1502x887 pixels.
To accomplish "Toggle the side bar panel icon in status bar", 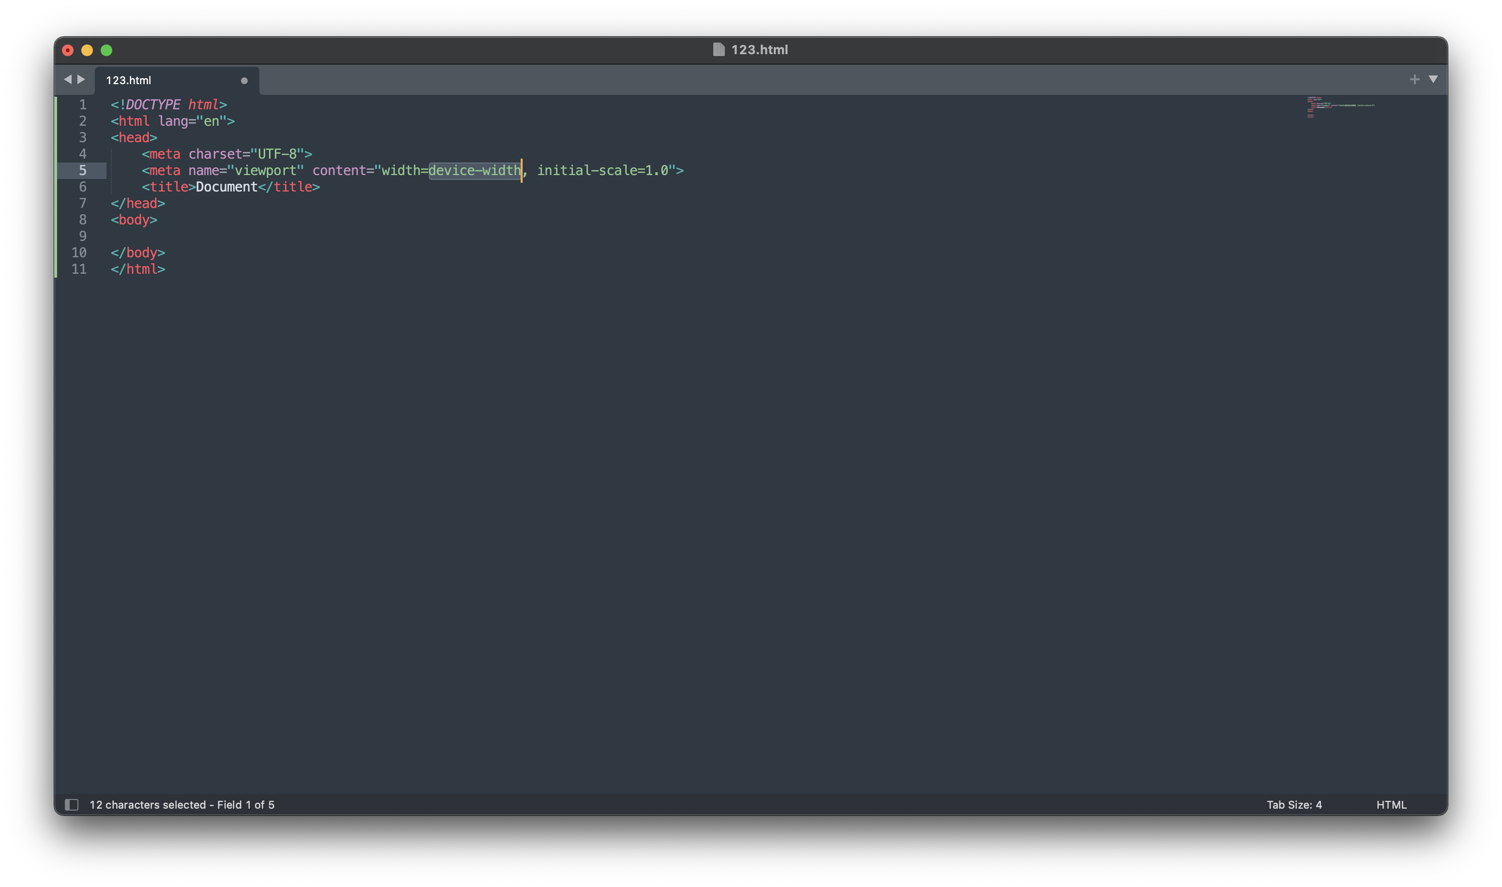I will (x=72, y=804).
